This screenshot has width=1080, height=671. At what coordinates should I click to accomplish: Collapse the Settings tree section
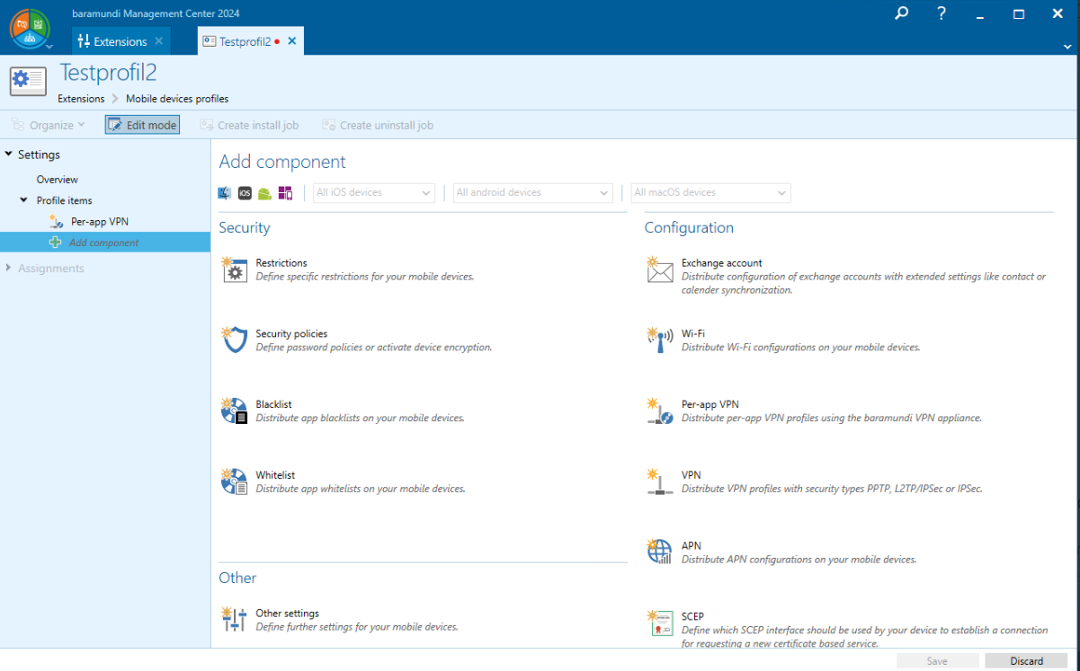(x=9, y=155)
